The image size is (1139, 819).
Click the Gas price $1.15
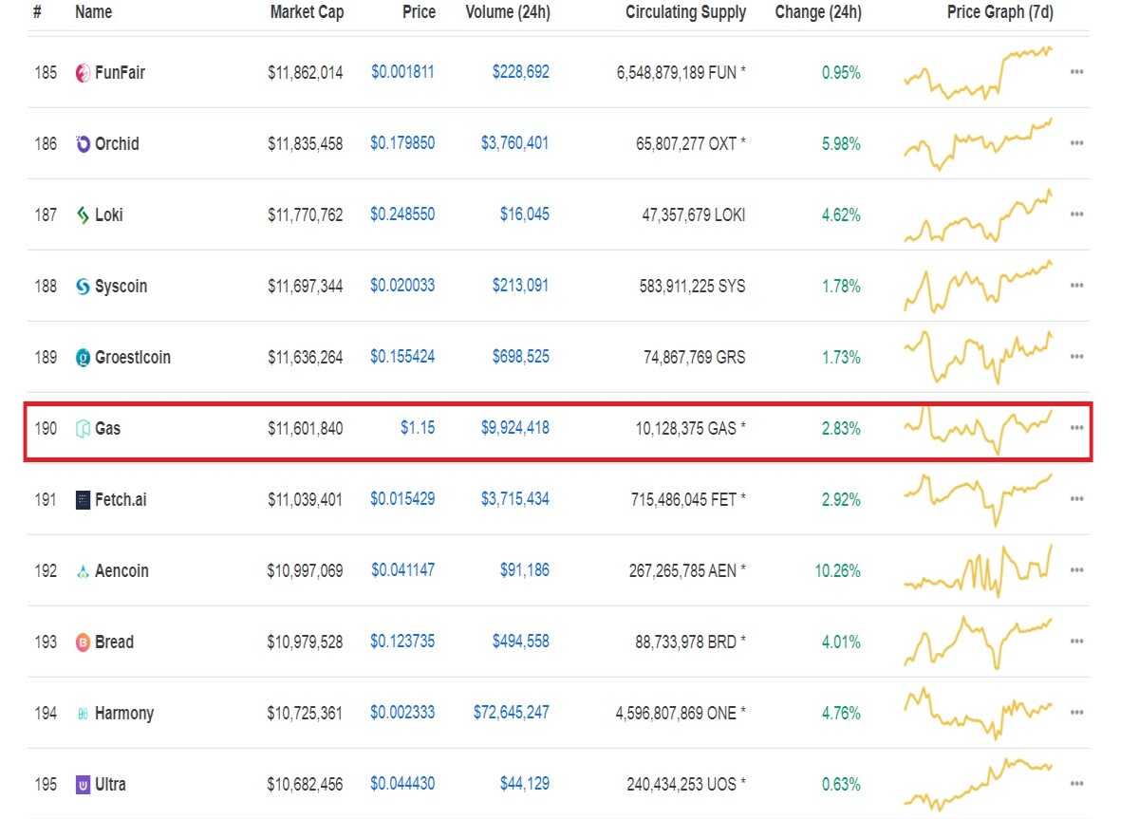click(418, 428)
